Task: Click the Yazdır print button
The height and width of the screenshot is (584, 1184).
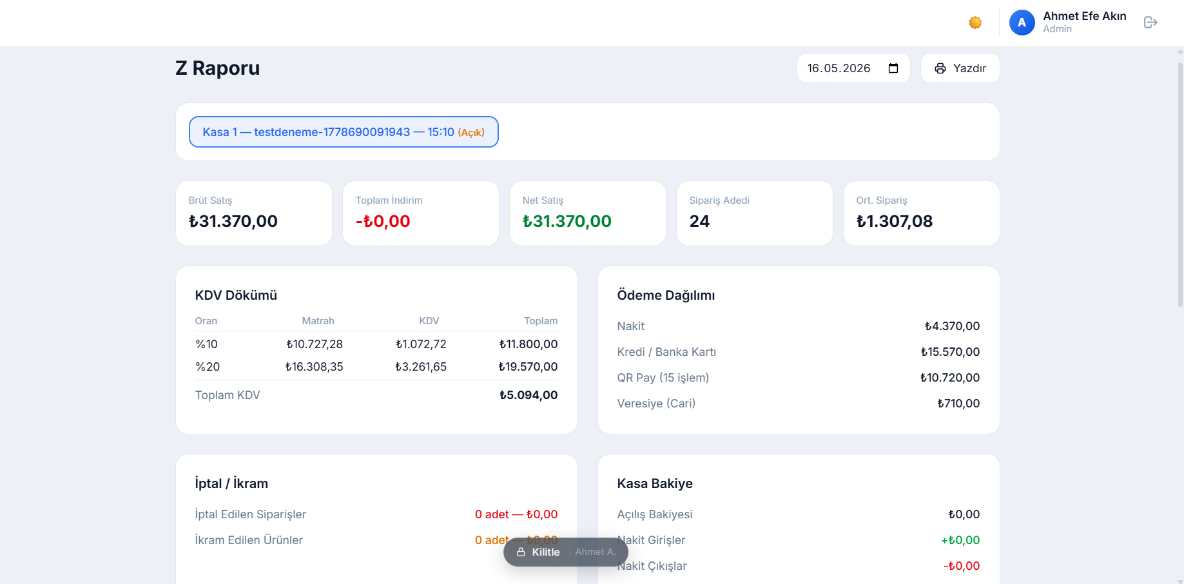Action: pyautogui.click(x=960, y=68)
